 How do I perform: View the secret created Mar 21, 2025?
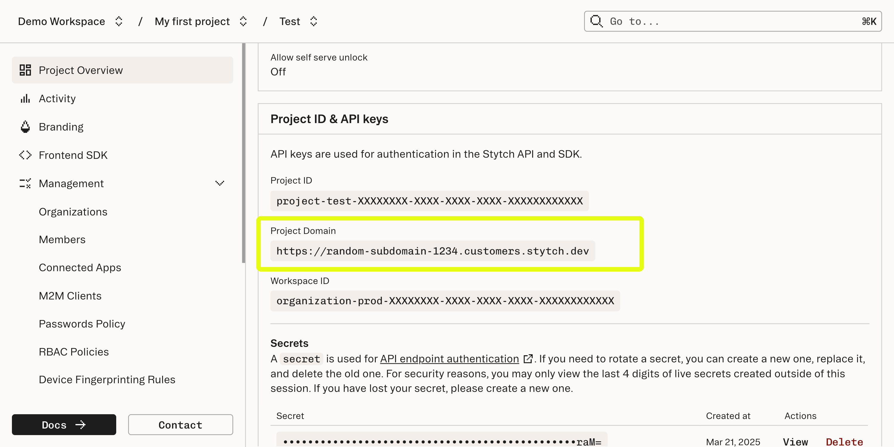(x=795, y=441)
